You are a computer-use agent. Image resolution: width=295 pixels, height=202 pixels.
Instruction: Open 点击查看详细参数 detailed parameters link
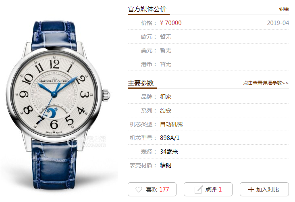266,83
